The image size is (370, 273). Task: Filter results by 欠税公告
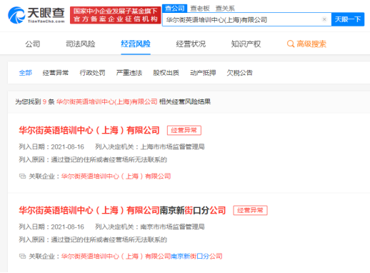(x=239, y=73)
